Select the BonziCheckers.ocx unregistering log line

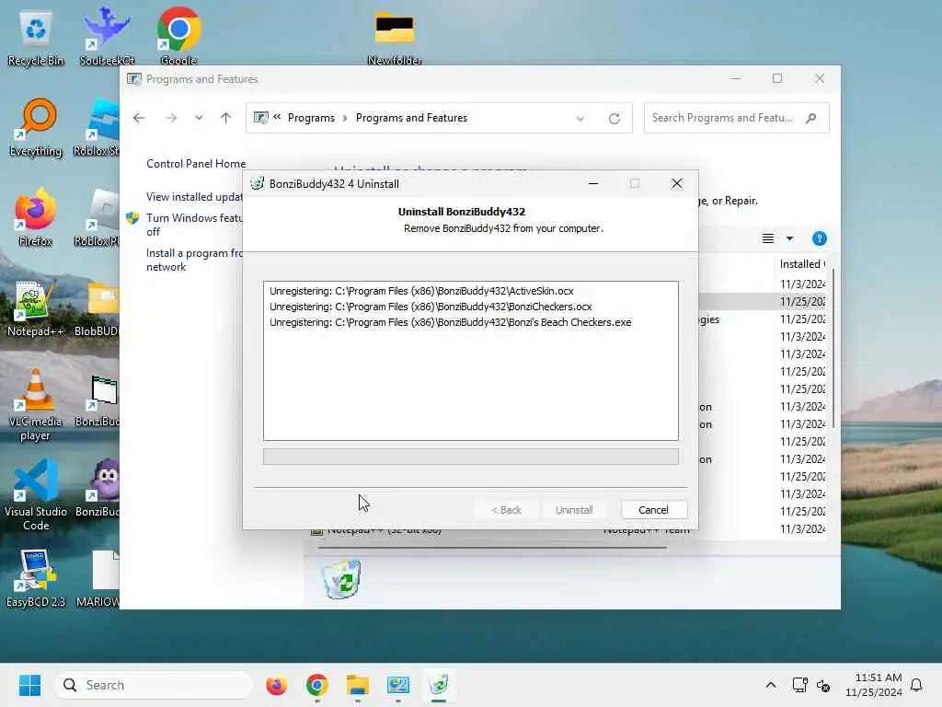tap(431, 307)
